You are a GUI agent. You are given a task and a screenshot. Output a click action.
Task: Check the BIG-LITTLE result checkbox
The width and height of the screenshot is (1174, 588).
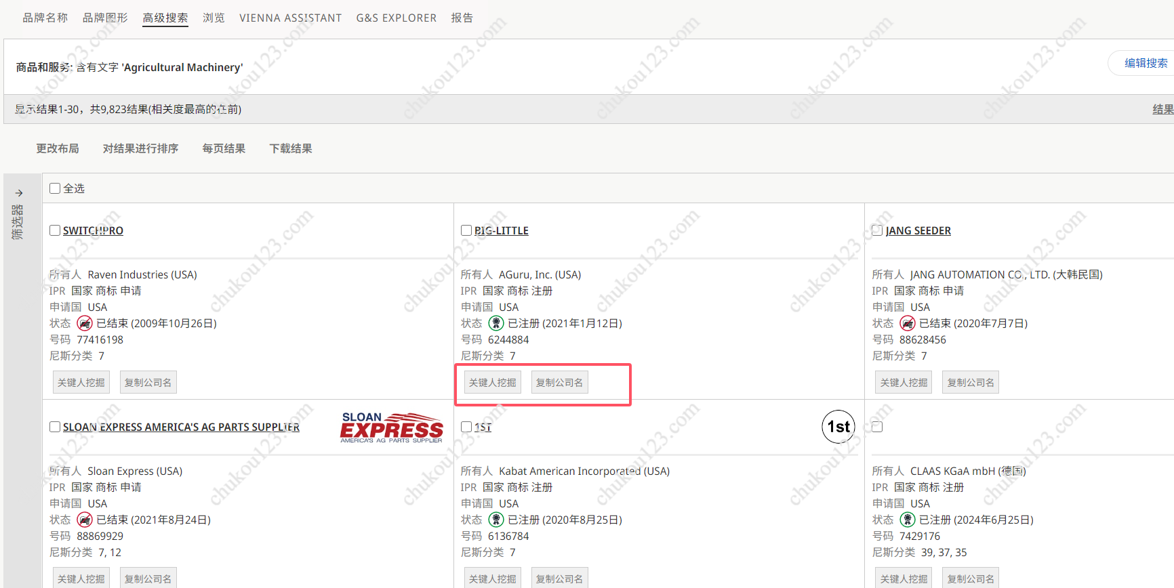(x=466, y=230)
